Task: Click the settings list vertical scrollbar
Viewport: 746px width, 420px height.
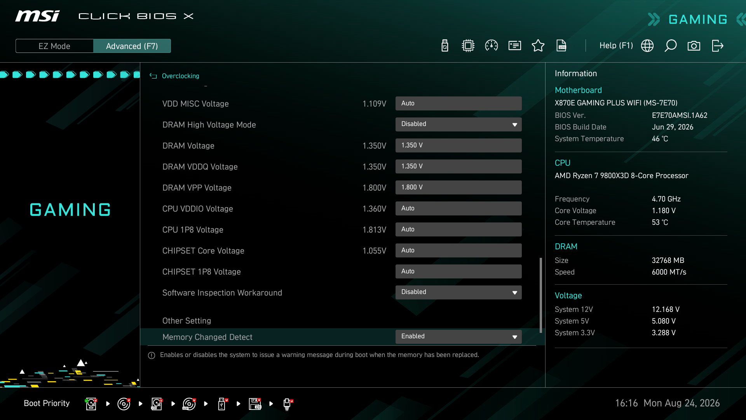Action: 541,295
